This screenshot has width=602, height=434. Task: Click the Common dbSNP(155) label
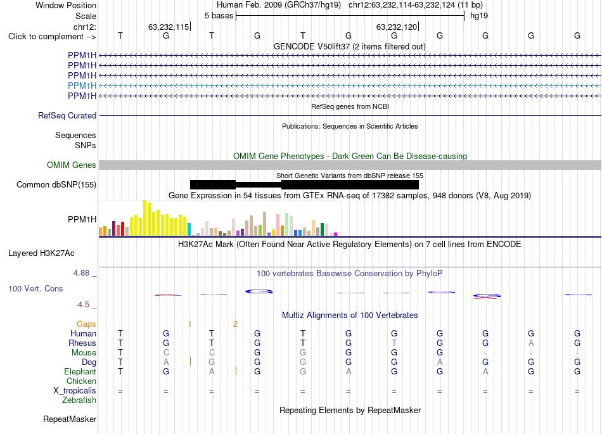pos(56,184)
